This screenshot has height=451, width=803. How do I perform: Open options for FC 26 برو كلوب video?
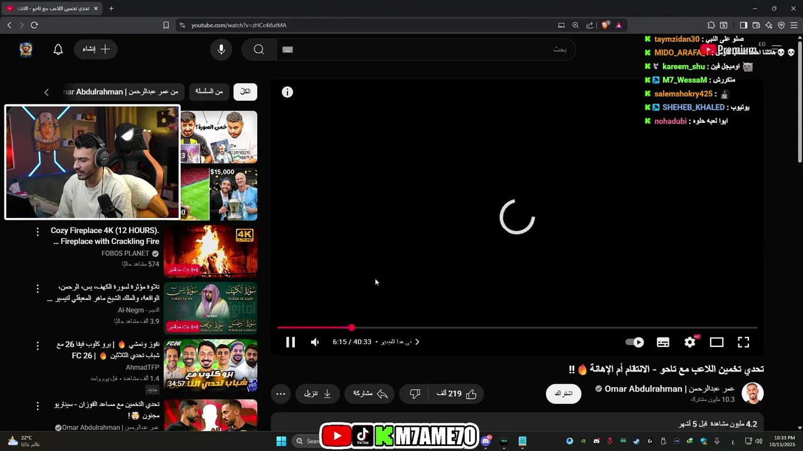38,345
